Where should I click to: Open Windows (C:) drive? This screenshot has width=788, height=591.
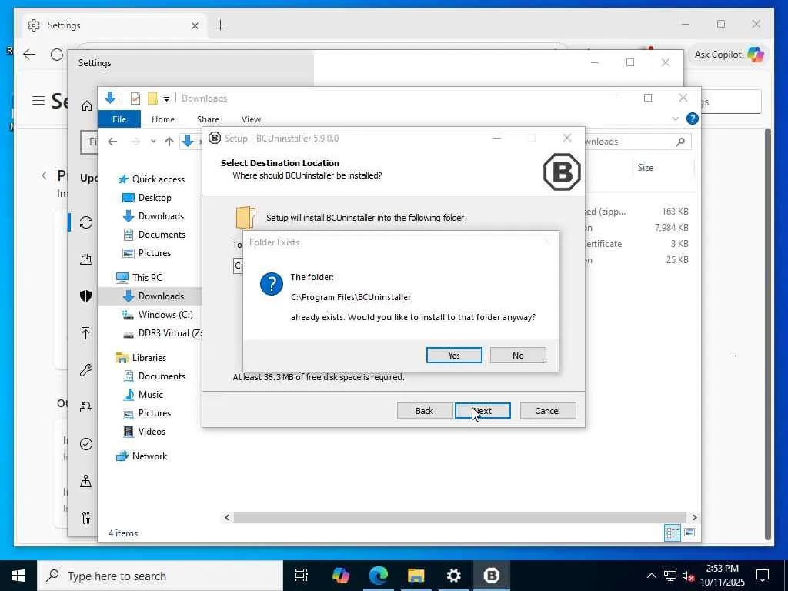(x=158, y=315)
